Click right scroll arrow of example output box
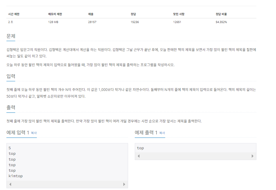This screenshot has height=190, width=276. (x=253, y=156)
